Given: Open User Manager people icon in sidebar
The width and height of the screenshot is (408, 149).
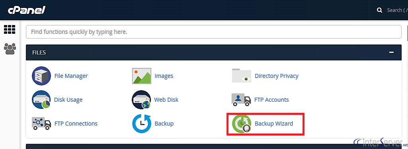Looking at the screenshot, I should [x=10, y=49].
